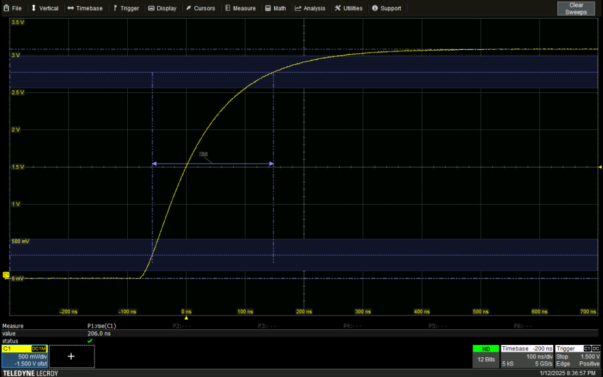This screenshot has width=603, height=377.
Task: Select the empty P2 measurement slot
Action: (182, 326)
